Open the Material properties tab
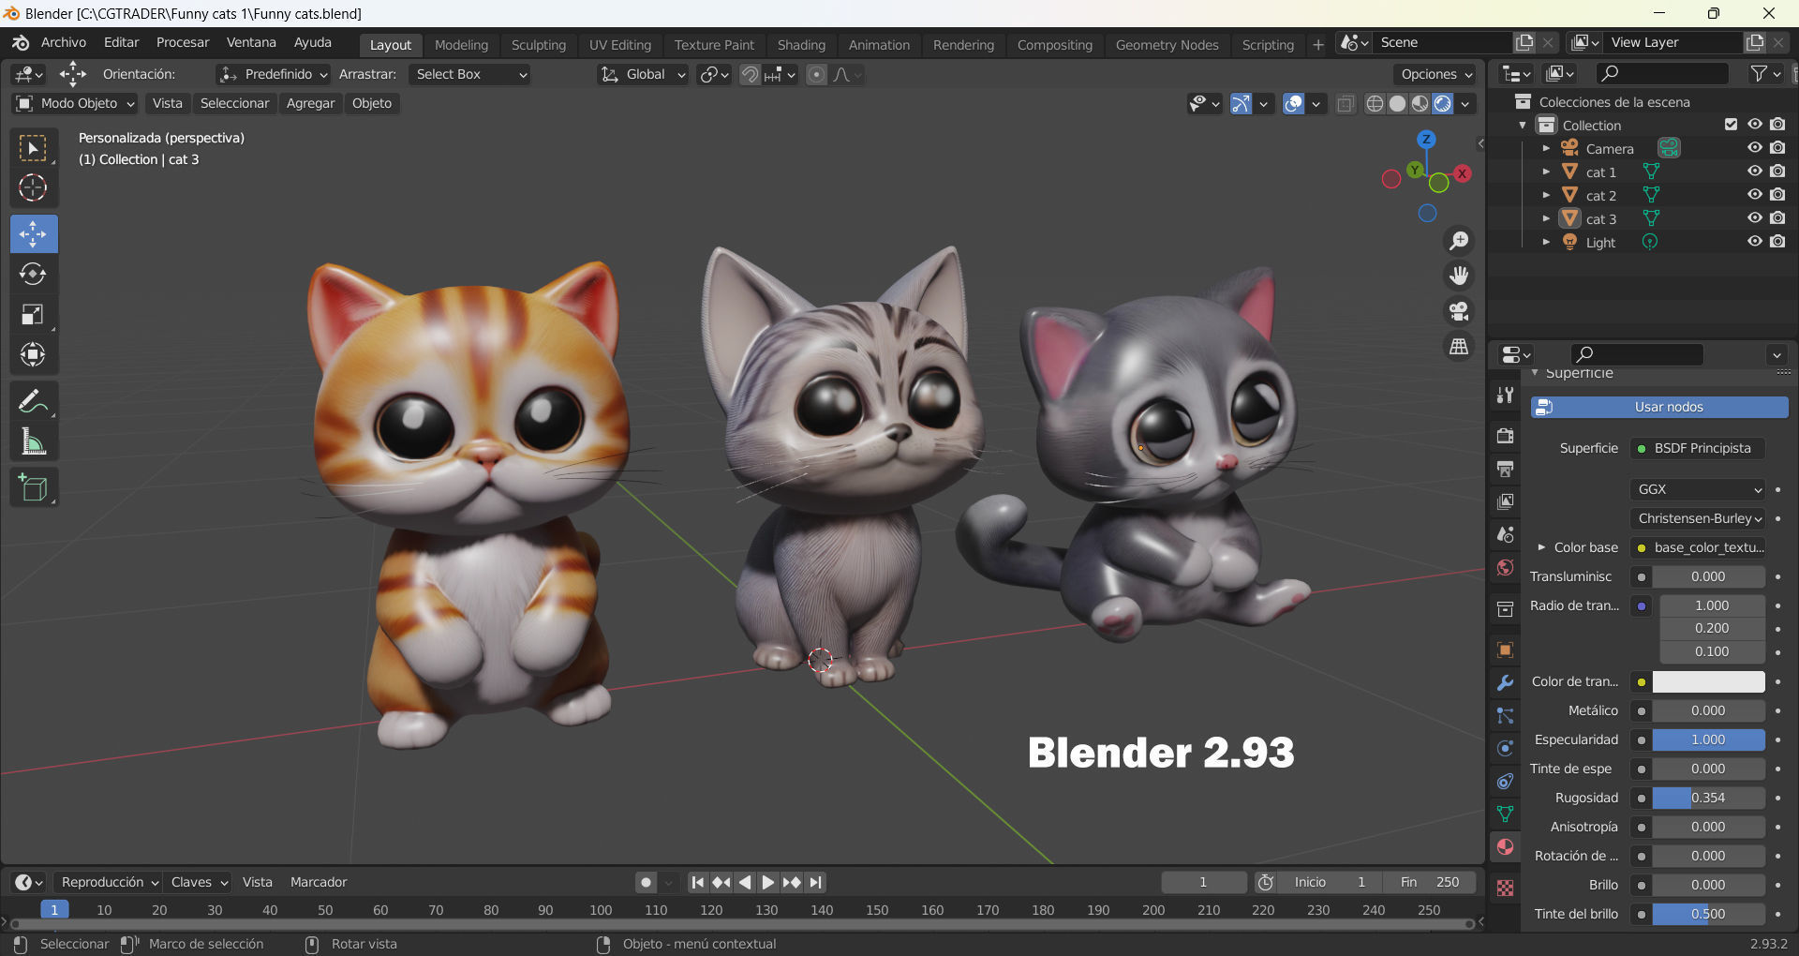Viewport: 1799px width, 956px height. (1505, 846)
